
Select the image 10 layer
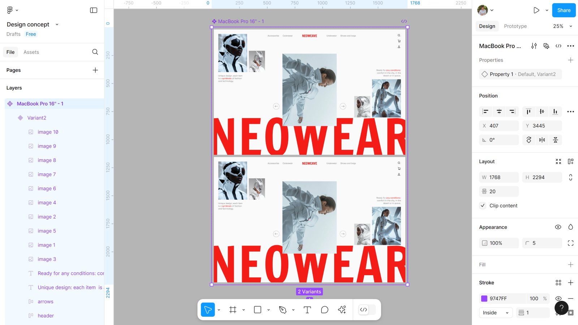48,132
